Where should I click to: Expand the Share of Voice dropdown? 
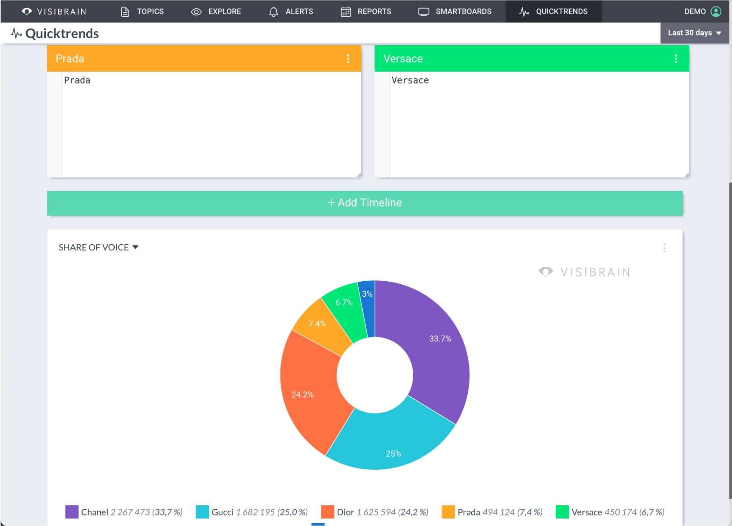click(98, 247)
